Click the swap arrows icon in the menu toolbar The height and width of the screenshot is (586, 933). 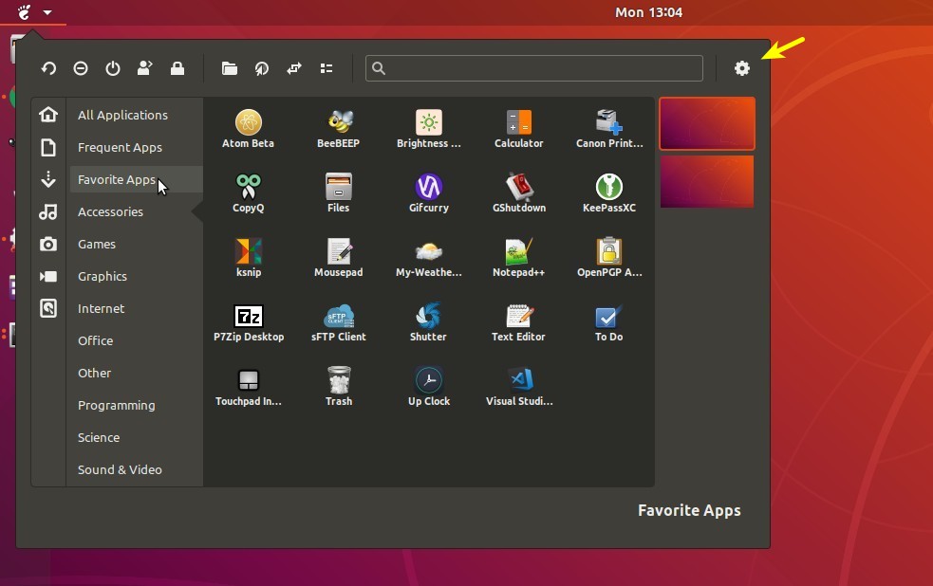tap(294, 68)
